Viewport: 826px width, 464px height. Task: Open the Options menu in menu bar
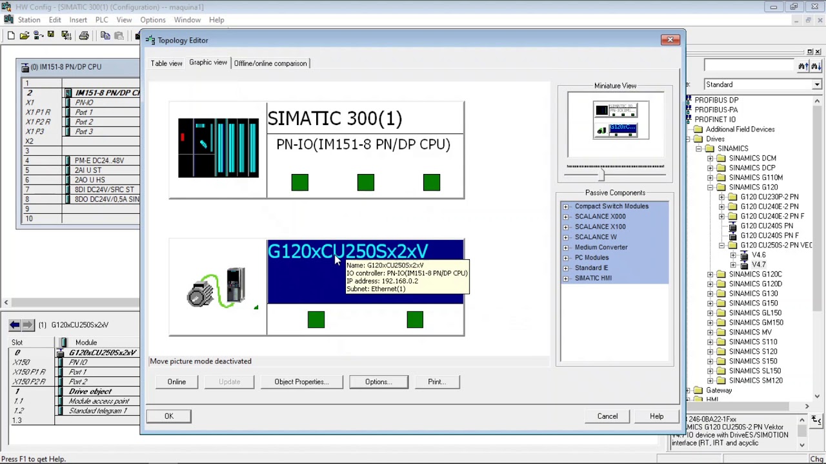pos(153,20)
